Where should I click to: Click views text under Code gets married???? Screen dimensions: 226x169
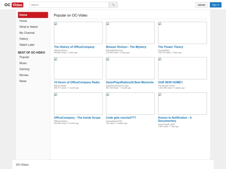point(116,123)
